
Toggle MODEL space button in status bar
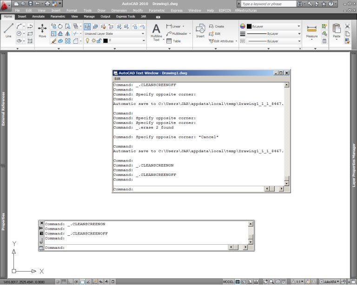228,282
